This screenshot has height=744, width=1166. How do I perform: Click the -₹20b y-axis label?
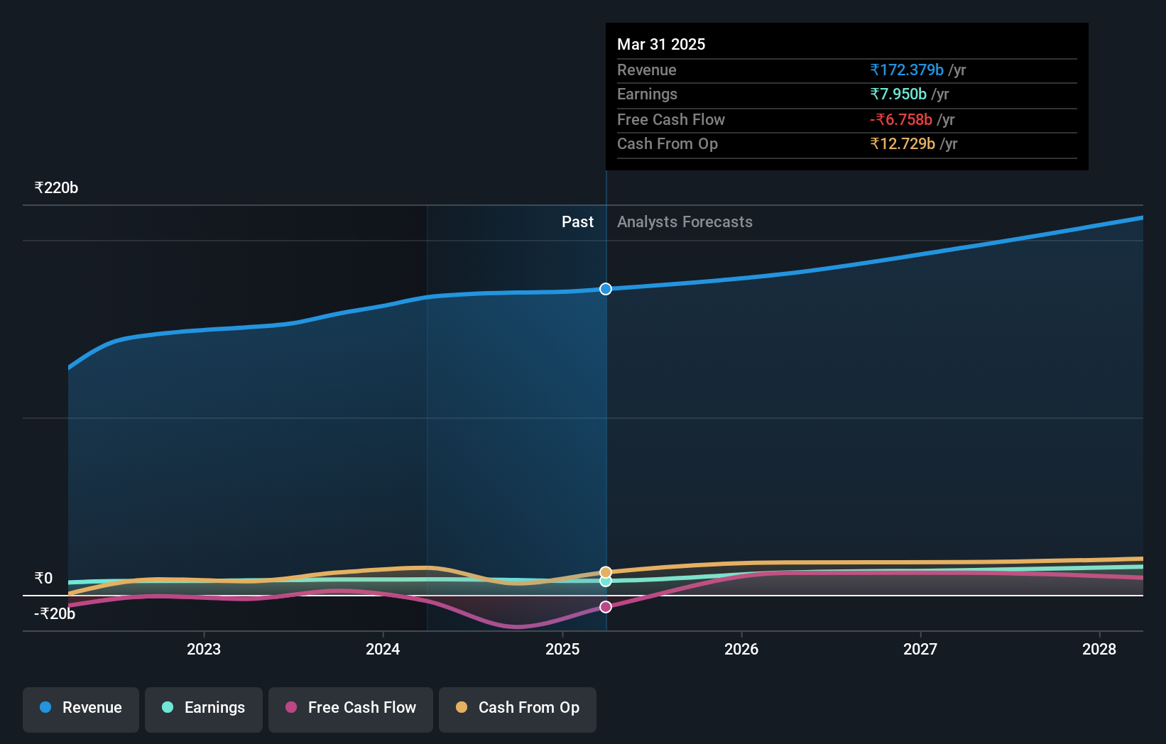tap(55, 613)
